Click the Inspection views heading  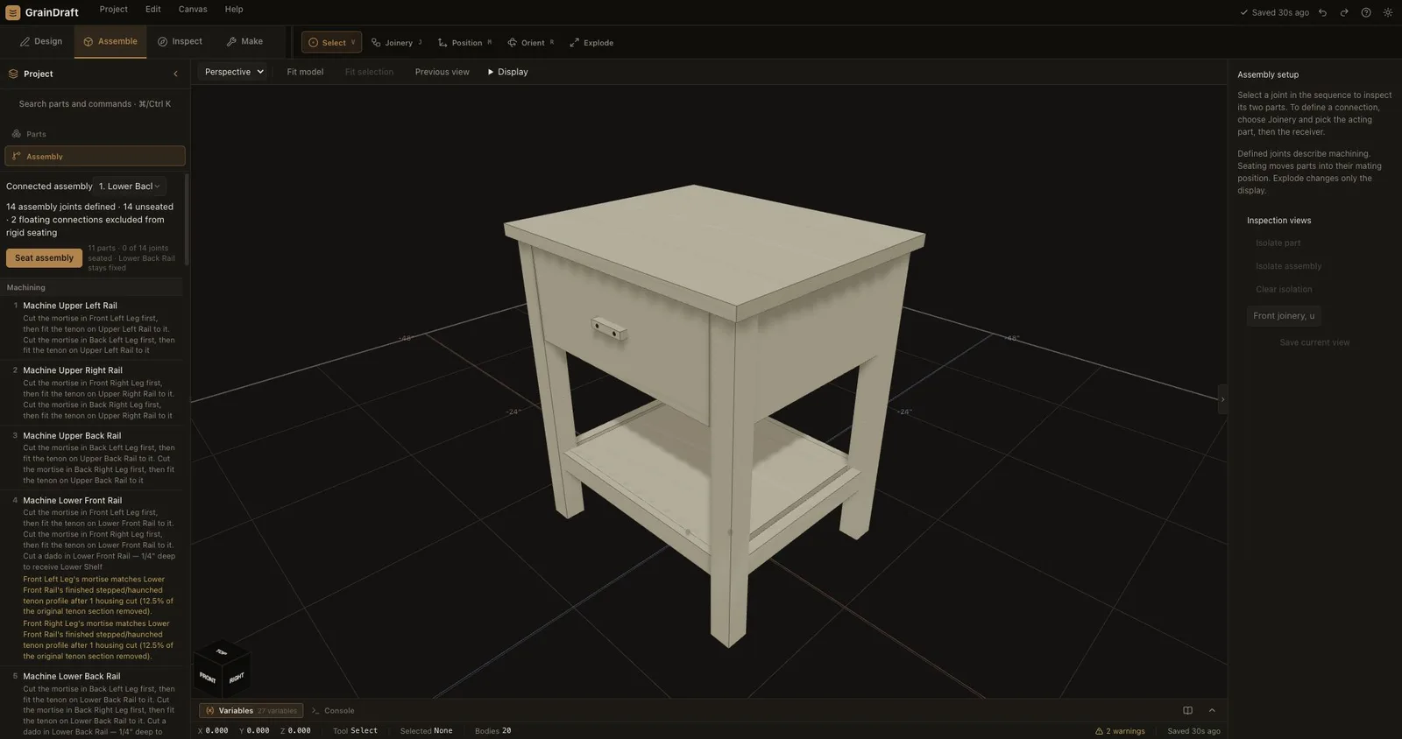[x=1278, y=221]
